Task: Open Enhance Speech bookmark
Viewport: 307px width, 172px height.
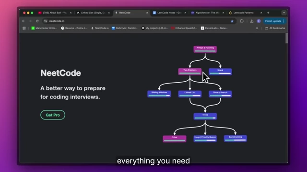Action: (184, 28)
